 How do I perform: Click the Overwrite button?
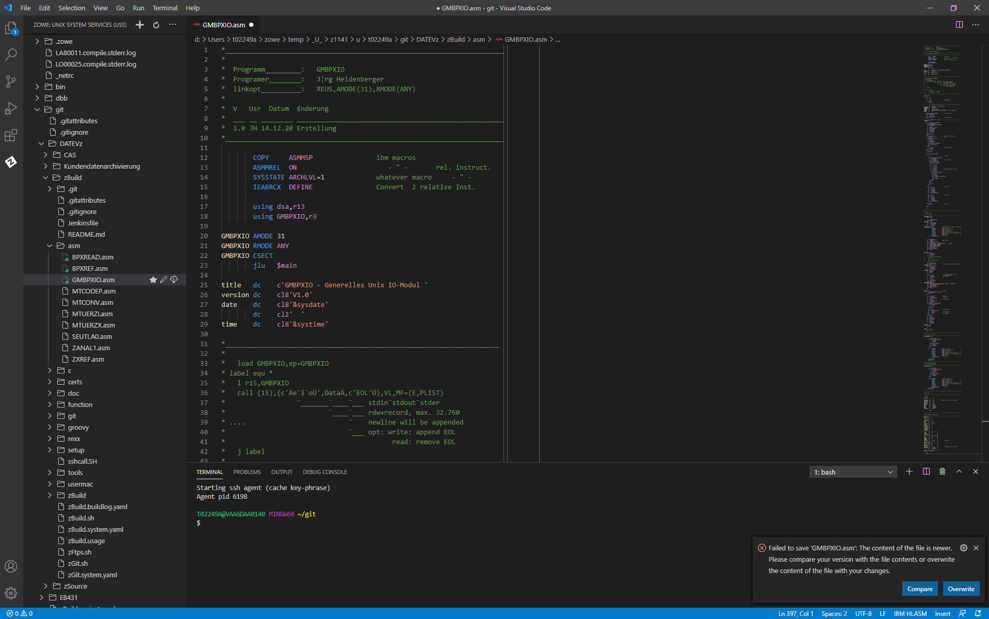(961, 589)
